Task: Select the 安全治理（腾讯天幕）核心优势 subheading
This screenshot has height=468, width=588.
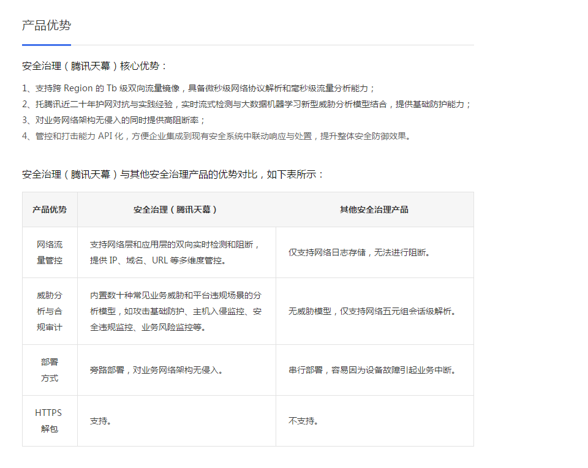Action: 94,66
